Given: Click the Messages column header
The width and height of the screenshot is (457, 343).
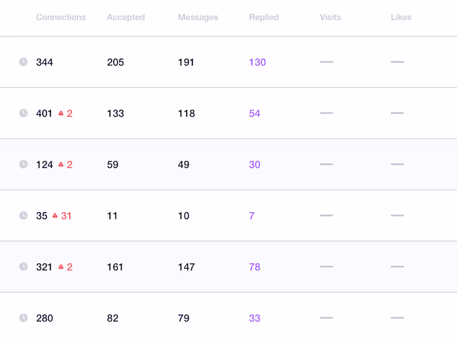Looking at the screenshot, I should pos(198,17).
